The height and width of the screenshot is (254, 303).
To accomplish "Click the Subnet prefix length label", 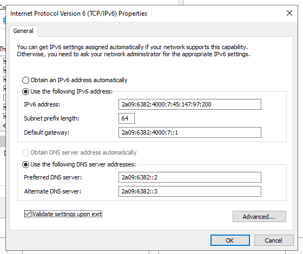I will coord(51,118).
